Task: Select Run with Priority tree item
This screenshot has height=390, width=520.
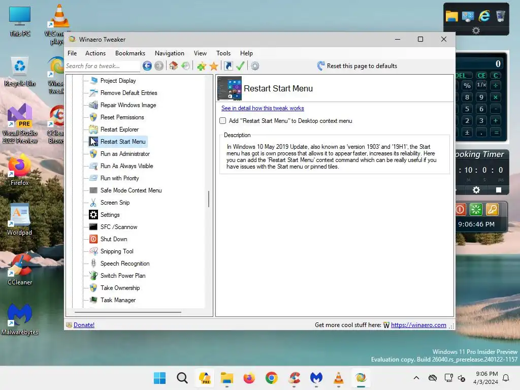Action: [x=120, y=178]
